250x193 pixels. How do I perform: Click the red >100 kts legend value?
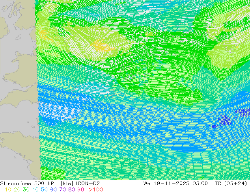96,189
